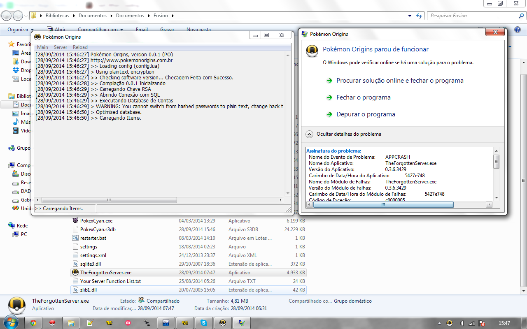Click the large TheForgottenServer.exe icon in details pane
527x329 pixels.
click(16, 305)
